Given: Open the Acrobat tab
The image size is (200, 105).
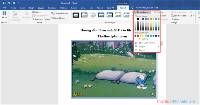Looking at the screenshot, I should click(x=100, y=8).
